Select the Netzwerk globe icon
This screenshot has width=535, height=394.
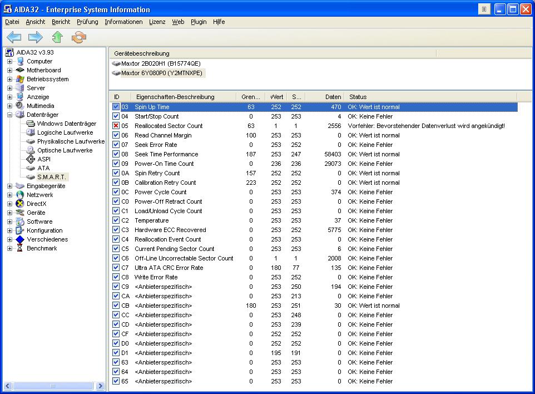pyautogui.click(x=20, y=195)
